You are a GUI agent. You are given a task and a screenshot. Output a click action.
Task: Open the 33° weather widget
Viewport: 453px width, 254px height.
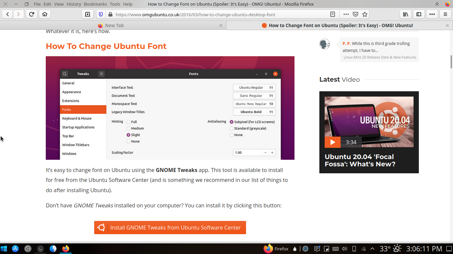click(391, 249)
